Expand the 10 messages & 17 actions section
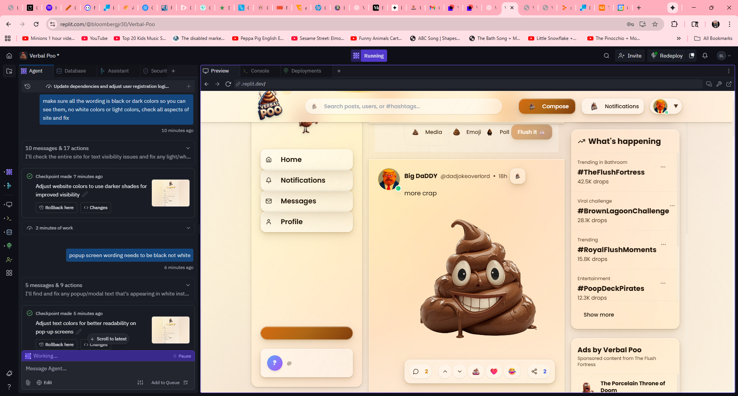738x396 pixels. [188, 148]
